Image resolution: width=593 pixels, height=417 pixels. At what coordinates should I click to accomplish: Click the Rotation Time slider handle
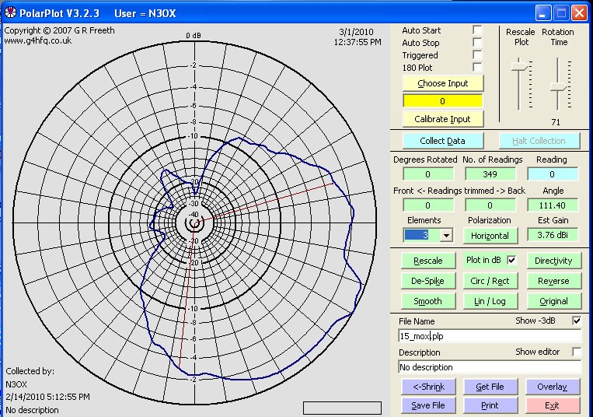556,86
